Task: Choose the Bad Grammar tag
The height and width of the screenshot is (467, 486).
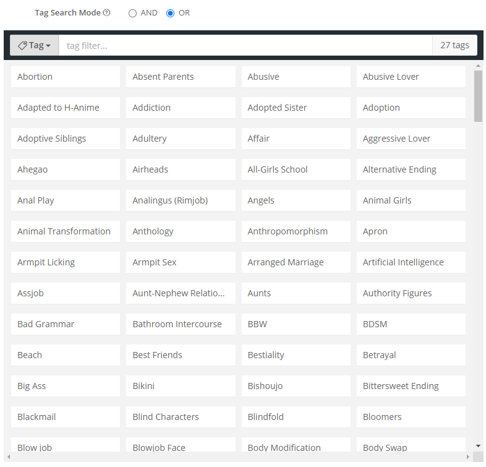Action: coord(66,324)
